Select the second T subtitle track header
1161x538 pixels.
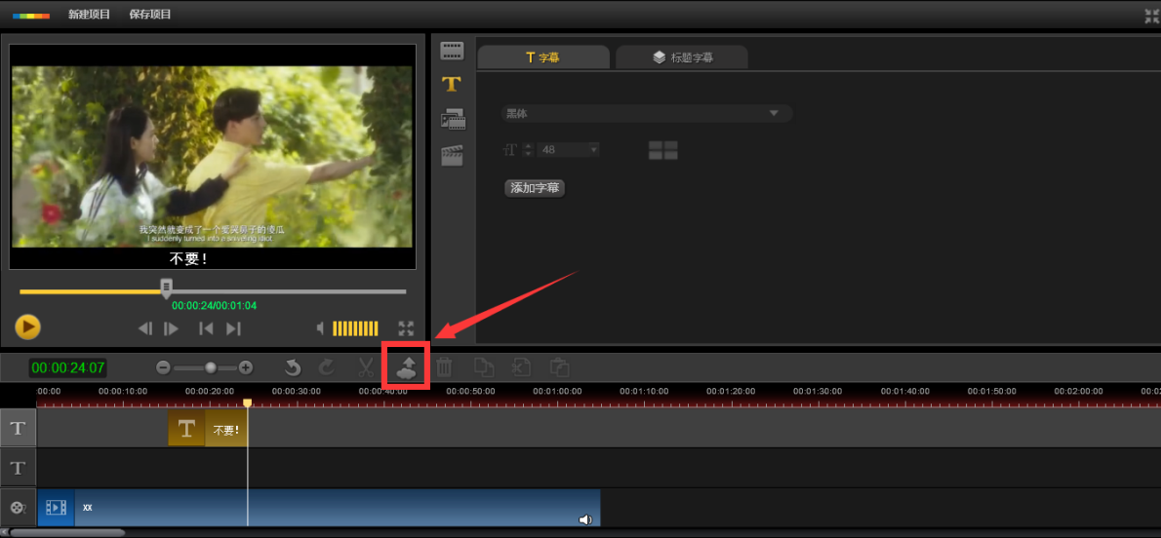click(x=19, y=468)
